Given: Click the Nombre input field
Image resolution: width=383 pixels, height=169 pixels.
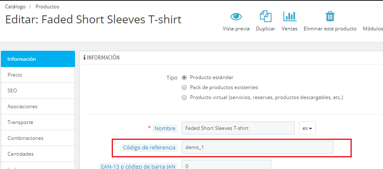Looking at the screenshot, I should 238,128.
